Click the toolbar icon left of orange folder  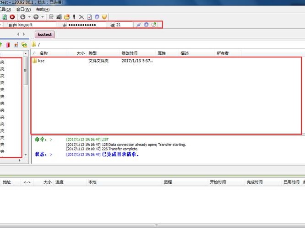(x=59, y=17)
